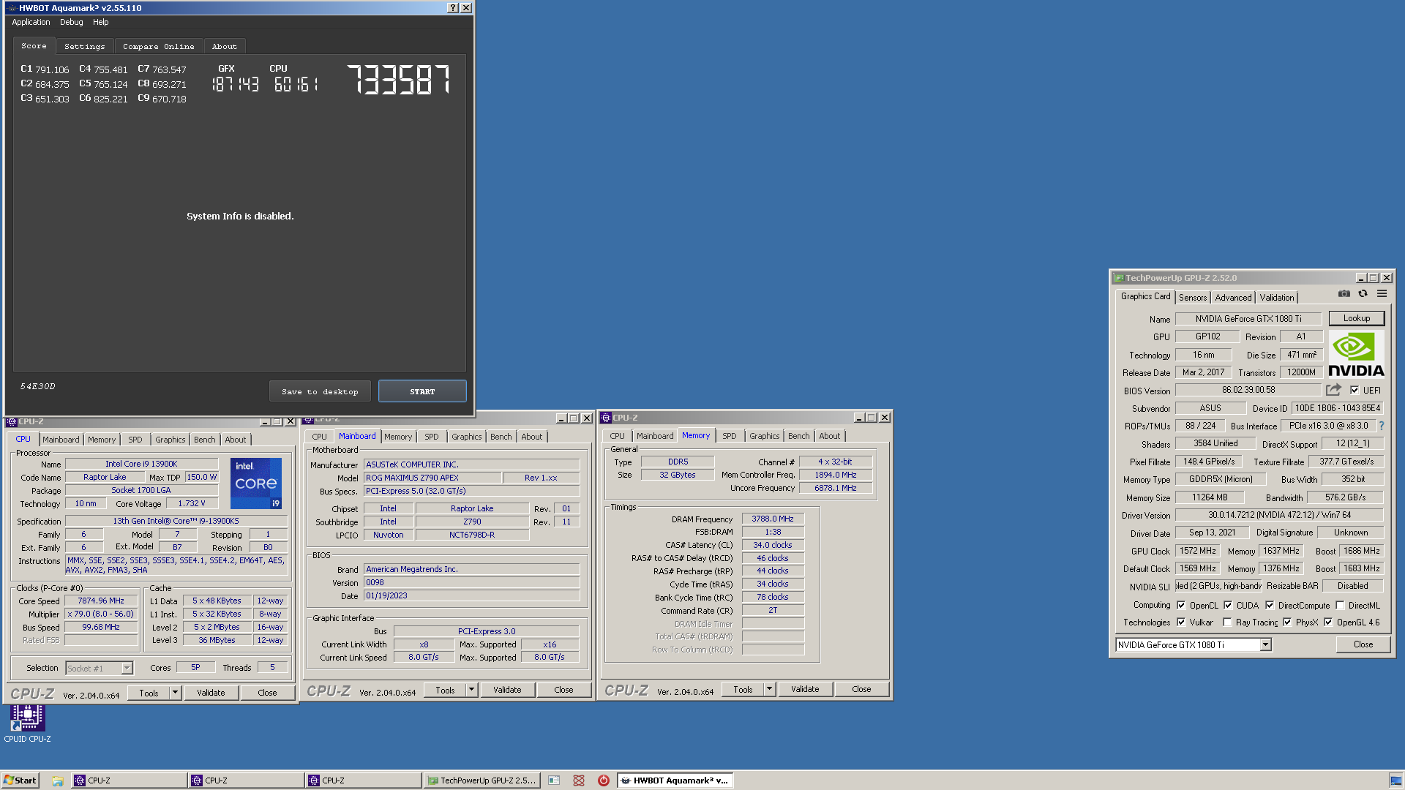
Task: Click the GPU-Z refresh icon
Action: coord(1363,294)
